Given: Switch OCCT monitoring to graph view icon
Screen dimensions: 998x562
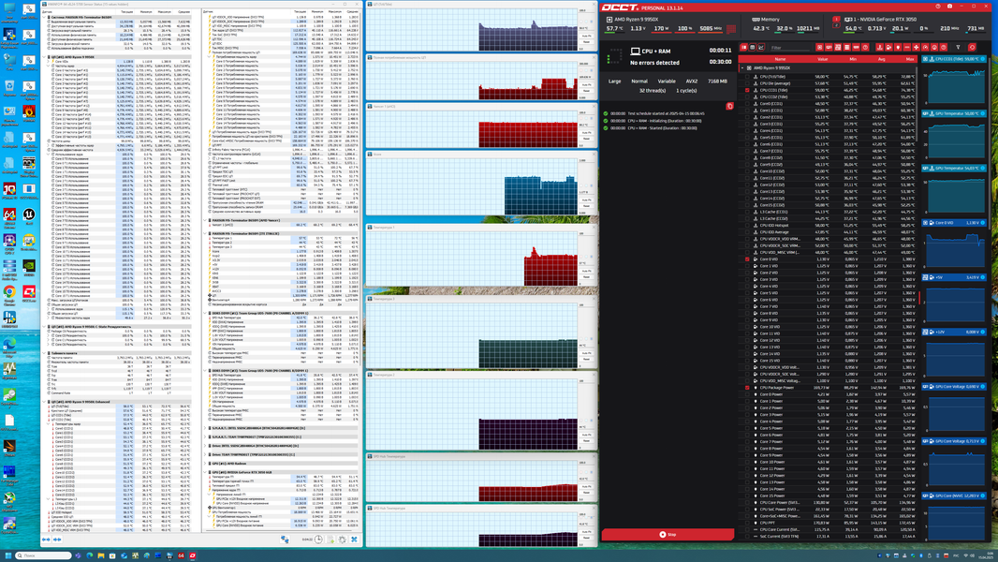Looking at the screenshot, I should coord(760,47).
